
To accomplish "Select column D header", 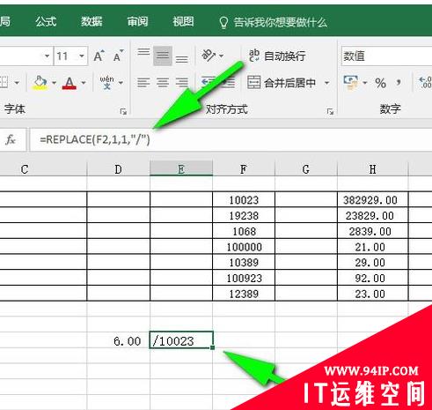I will (119, 169).
